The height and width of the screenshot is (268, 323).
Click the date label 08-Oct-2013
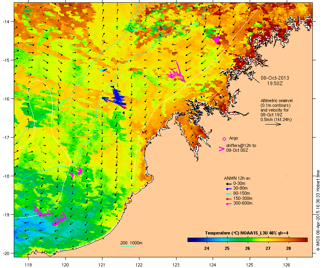pos(275,78)
